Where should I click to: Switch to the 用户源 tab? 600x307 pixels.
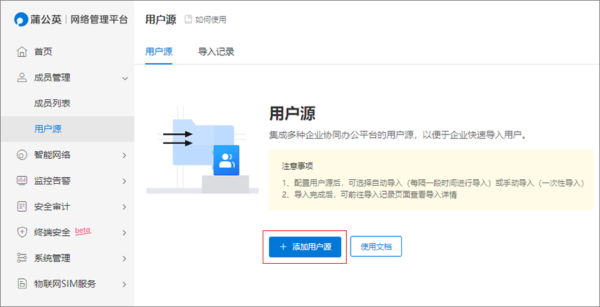point(159,52)
